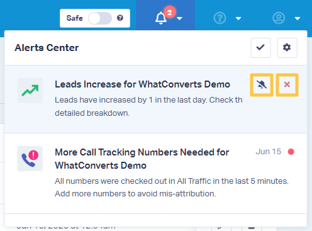
Task: Click the Jun 15 alert date
Action: (269, 152)
